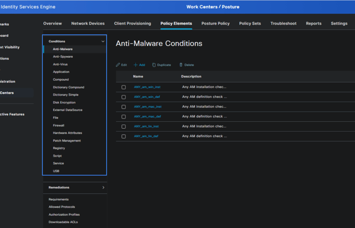The height and width of the screenshot is (228, 355).
Task: Select USB condition type
Action: coord(56,171)
